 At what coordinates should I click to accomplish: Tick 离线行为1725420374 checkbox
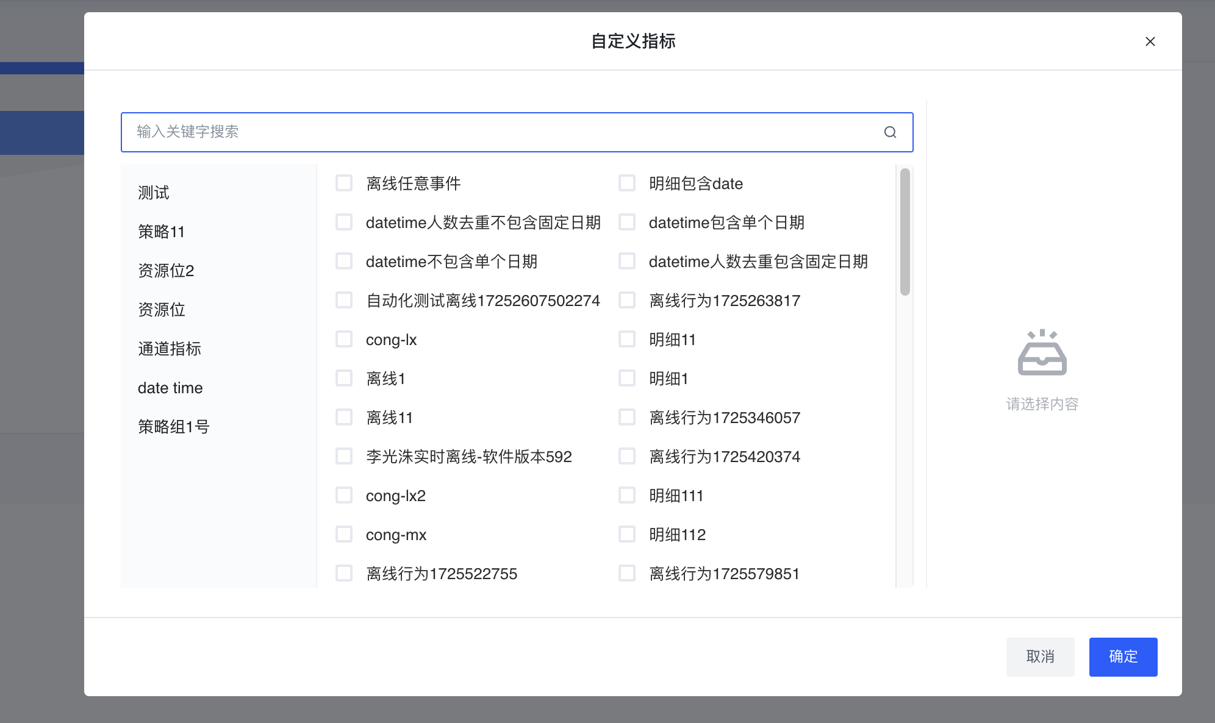627,456
